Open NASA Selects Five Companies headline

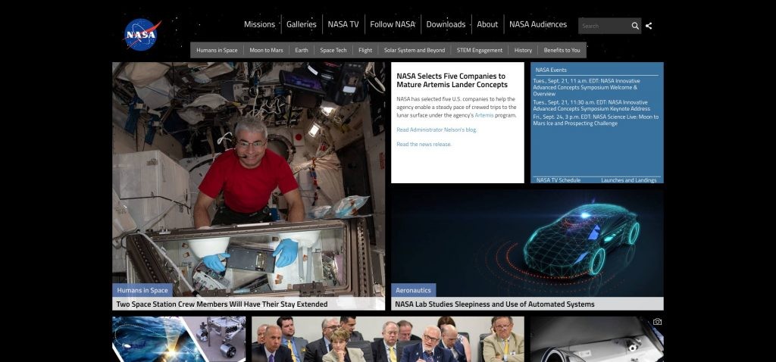[452, 80]
